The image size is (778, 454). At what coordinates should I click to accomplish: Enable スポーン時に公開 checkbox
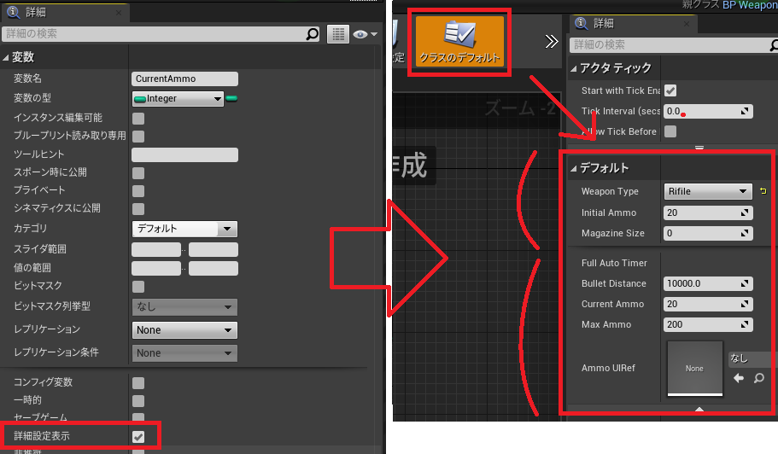click(x=138, y=173)
